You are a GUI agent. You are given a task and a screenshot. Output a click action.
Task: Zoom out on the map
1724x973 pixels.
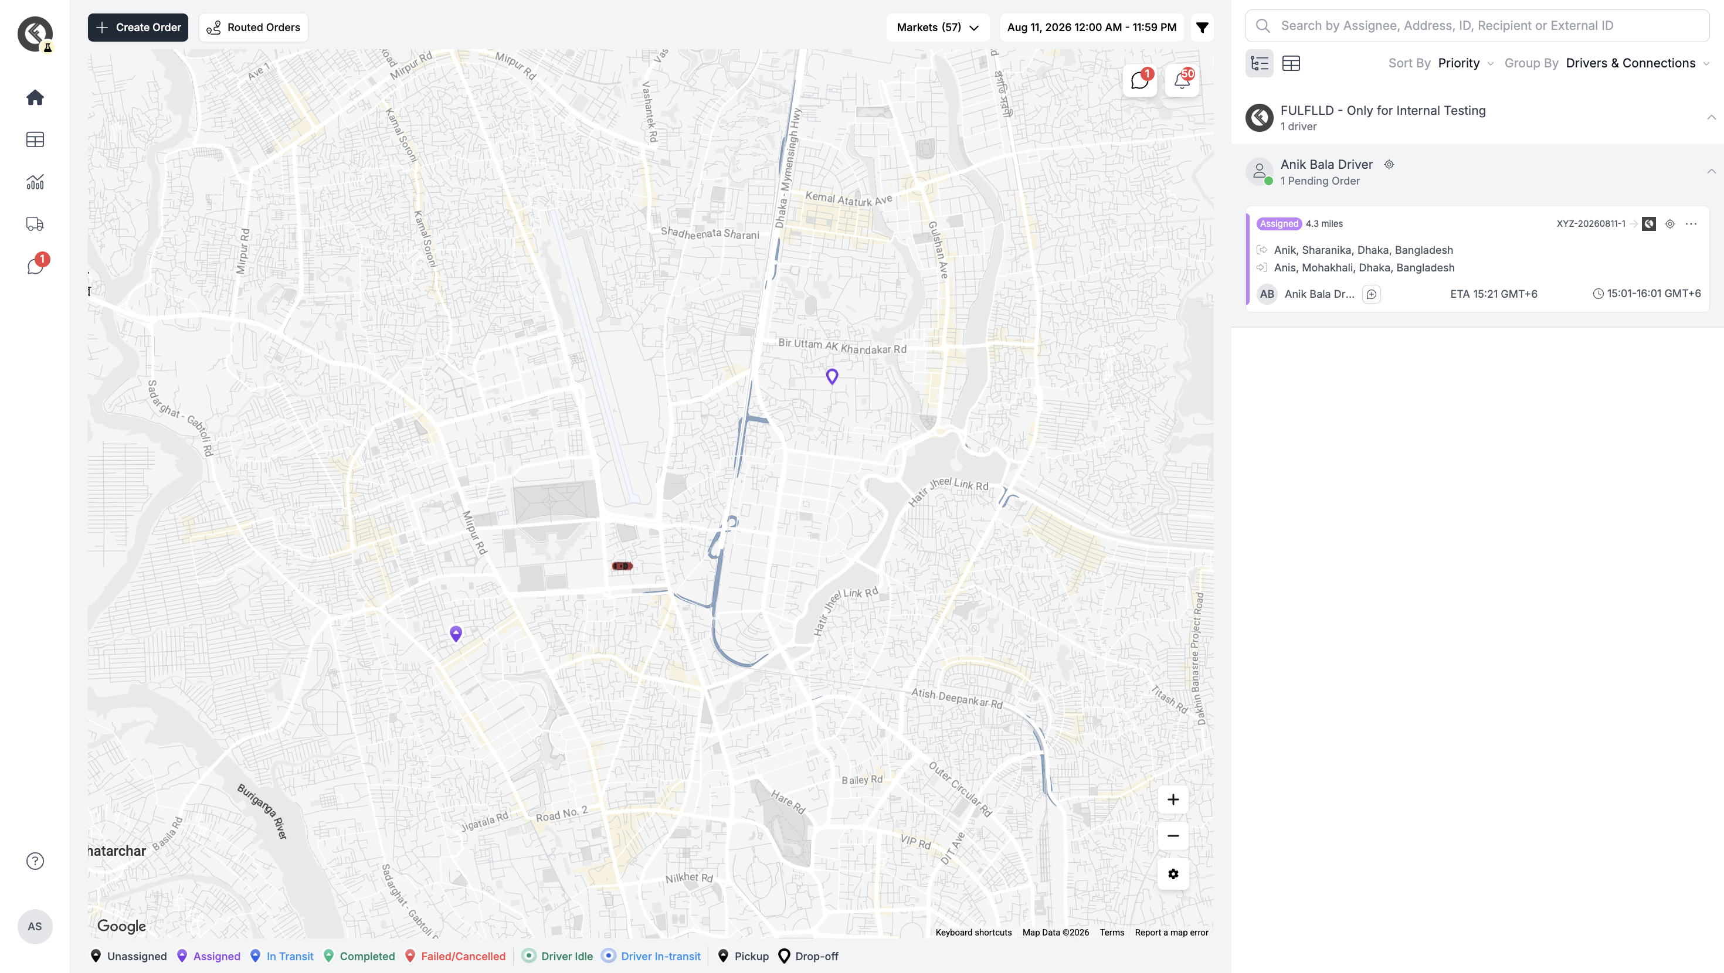coord(1173,836)
